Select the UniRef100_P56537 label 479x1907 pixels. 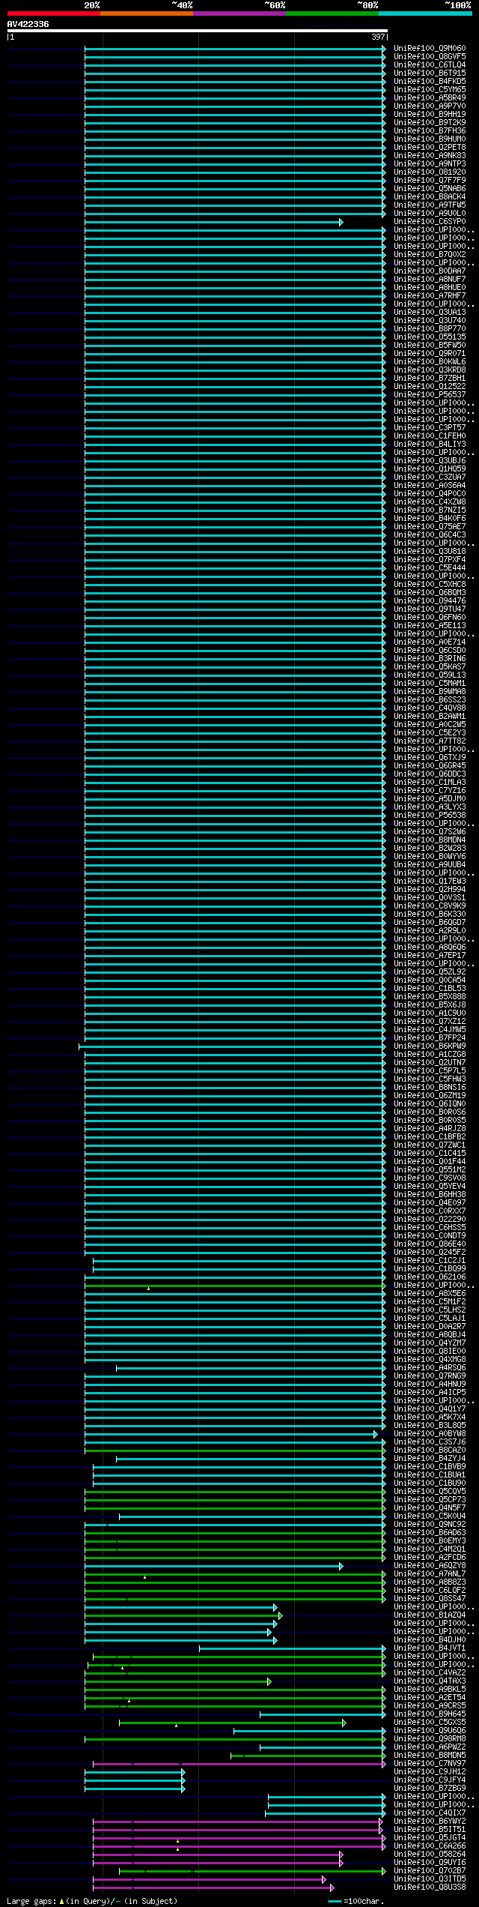(430, 395)
